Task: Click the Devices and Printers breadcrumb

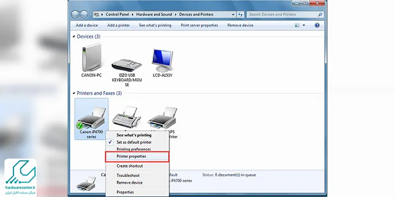Action: pos(196,15)
